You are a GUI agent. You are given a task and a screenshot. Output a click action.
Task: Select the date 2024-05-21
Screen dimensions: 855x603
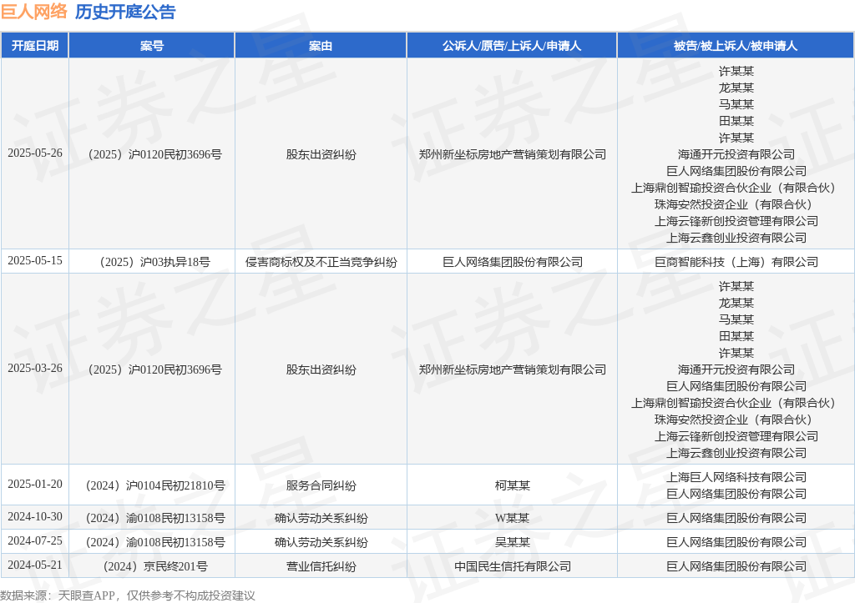click(x=35, y=565)
